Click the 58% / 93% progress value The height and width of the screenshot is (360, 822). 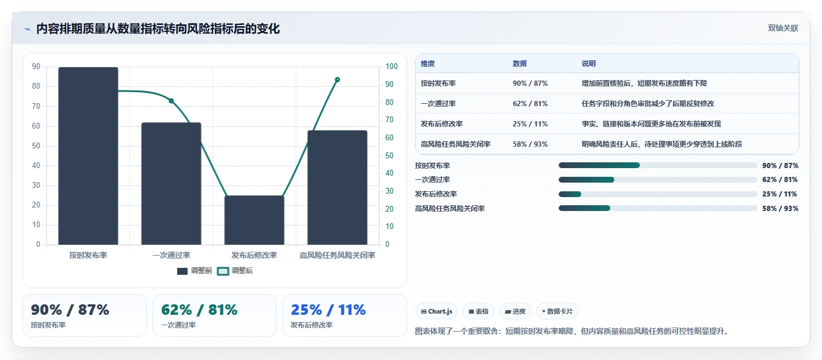coord(780,208)
